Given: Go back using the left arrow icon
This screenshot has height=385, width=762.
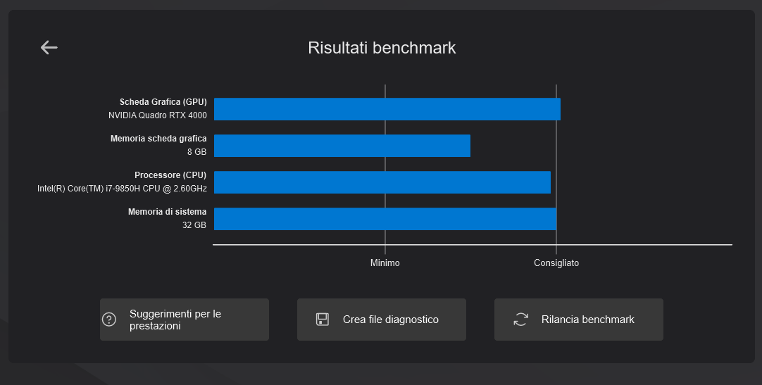Looking at the screenshot, I should [x=49, y=48].
